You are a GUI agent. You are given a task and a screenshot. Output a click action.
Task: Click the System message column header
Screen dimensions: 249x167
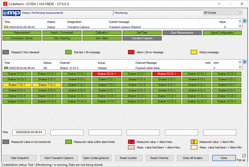click(x=119, y=22)
